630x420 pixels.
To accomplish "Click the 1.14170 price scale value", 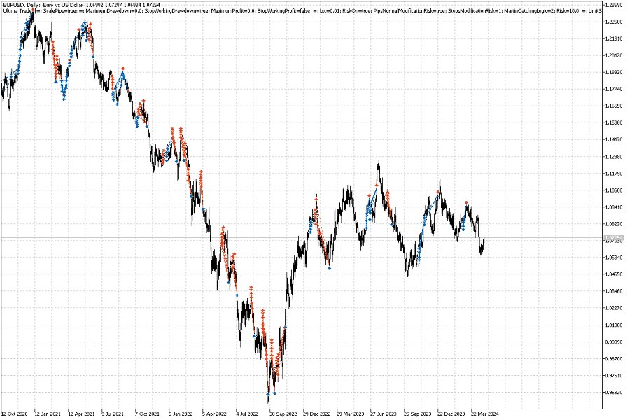I will click(x=614, y=140).
